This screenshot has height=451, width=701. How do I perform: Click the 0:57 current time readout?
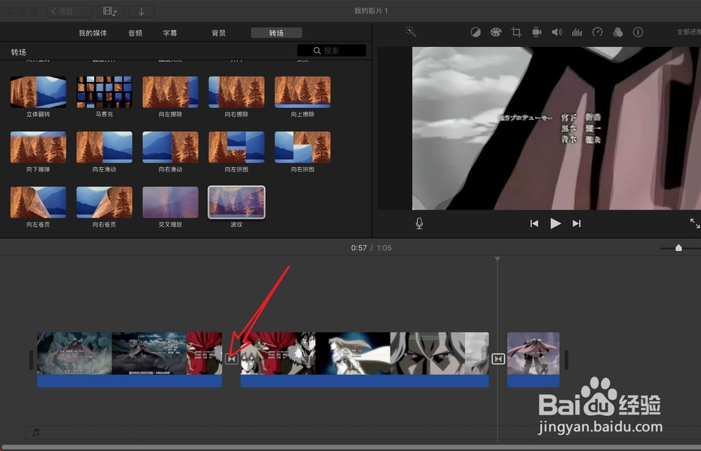(x=358, y=248)
